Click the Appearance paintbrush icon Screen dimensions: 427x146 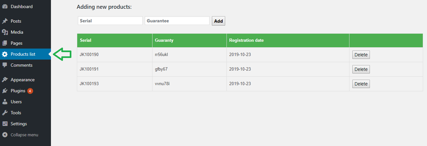(x=5, y=80)
